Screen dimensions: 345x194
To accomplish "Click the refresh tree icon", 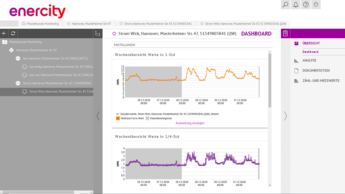I will pyautogui.click(x=13, y=34).
